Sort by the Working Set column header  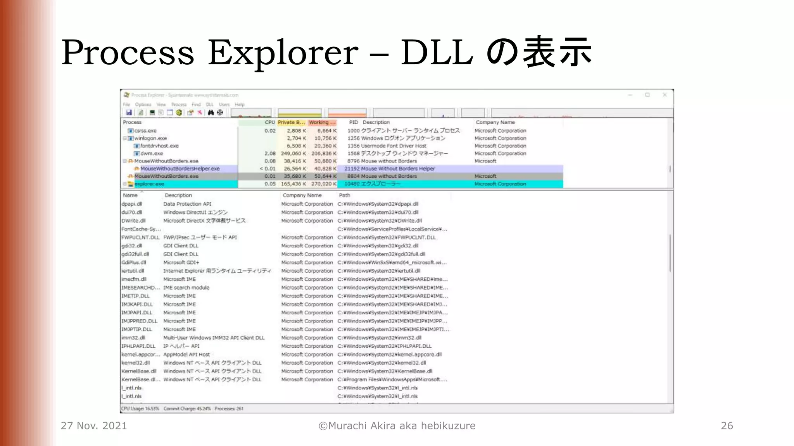[323, 122]
